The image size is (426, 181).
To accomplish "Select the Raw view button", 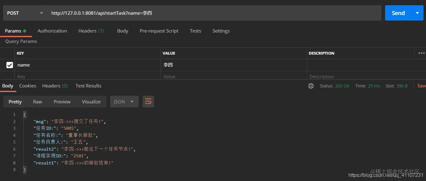I will (38, 102).
